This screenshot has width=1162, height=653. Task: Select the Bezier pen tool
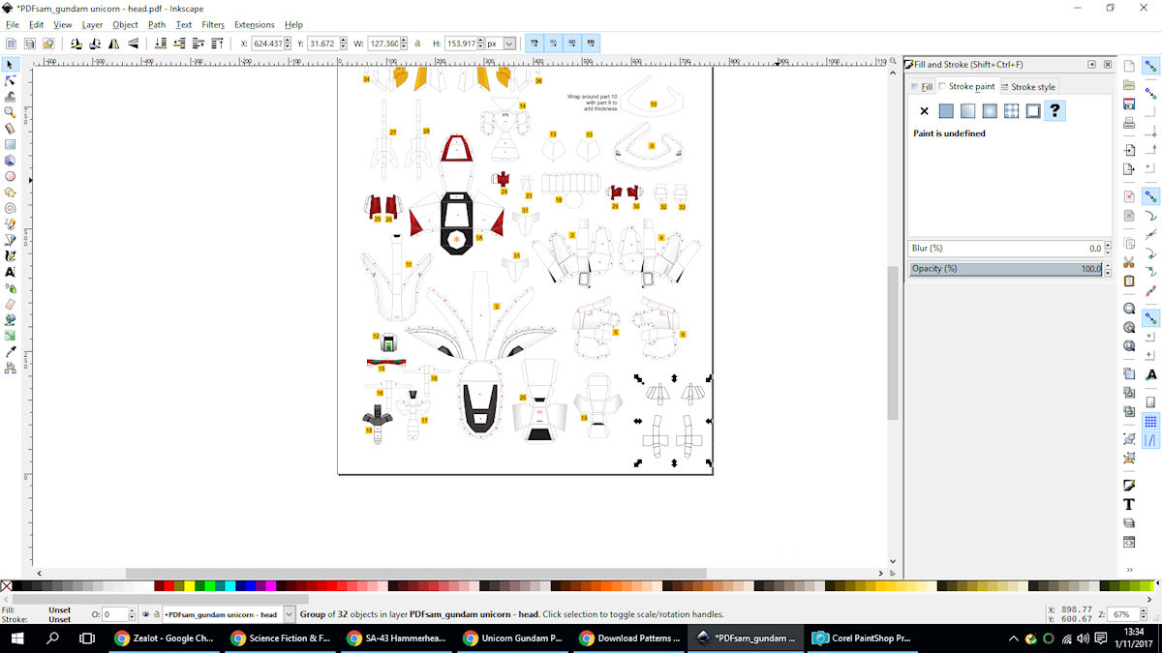pos(10,240)
